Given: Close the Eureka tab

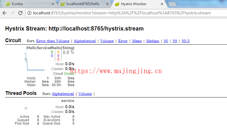Looking at the screenshot, I should click(x=53, y=4).
